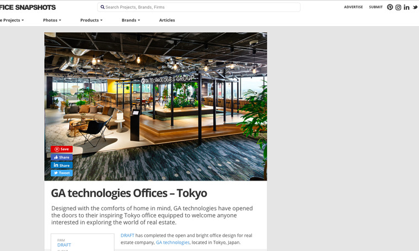Click the LinkedIn icon in header

point(406,7)
